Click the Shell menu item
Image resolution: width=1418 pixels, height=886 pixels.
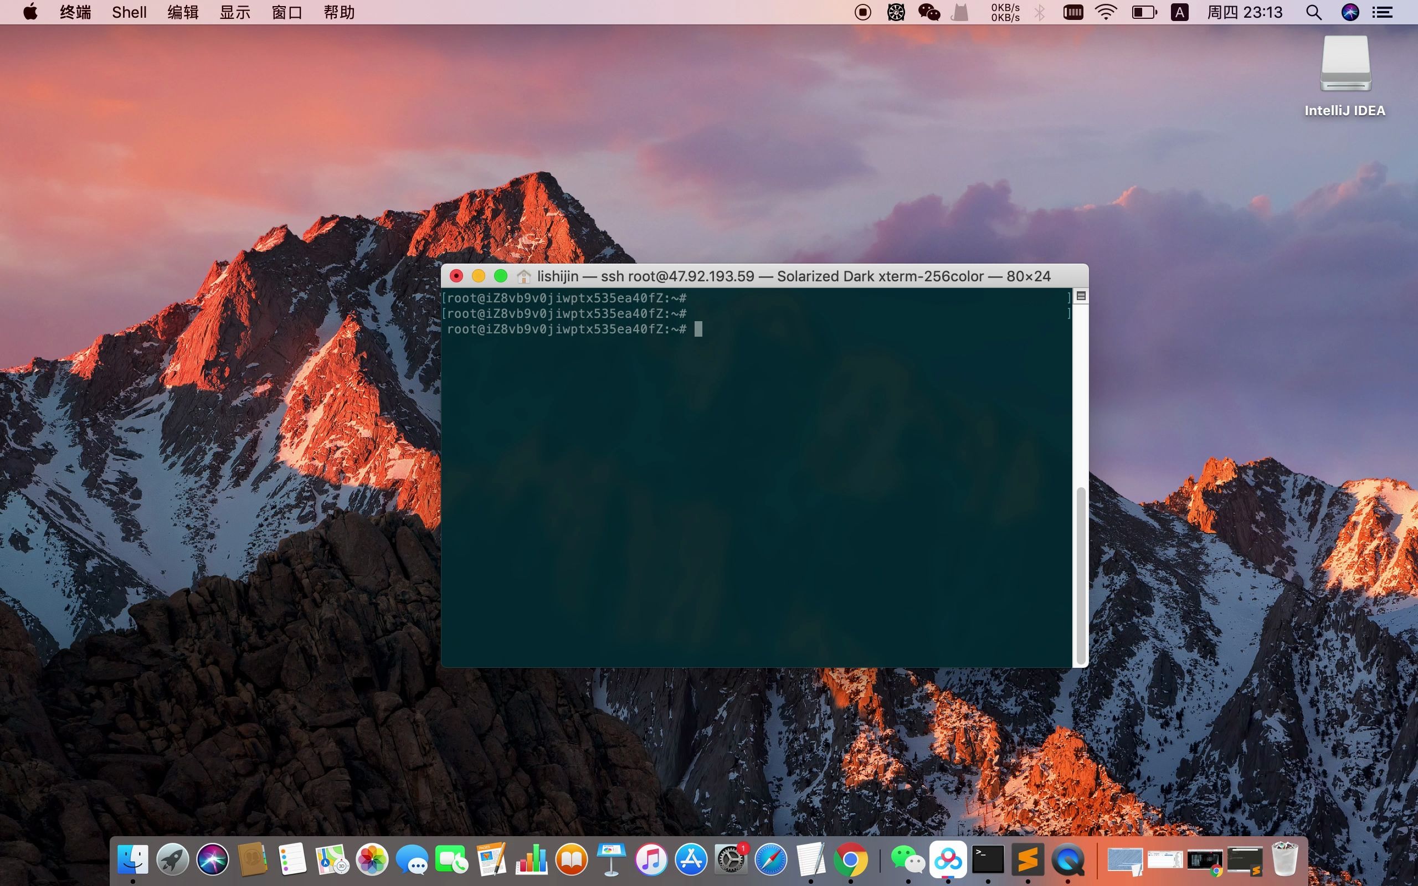click(x=130, y=11)
